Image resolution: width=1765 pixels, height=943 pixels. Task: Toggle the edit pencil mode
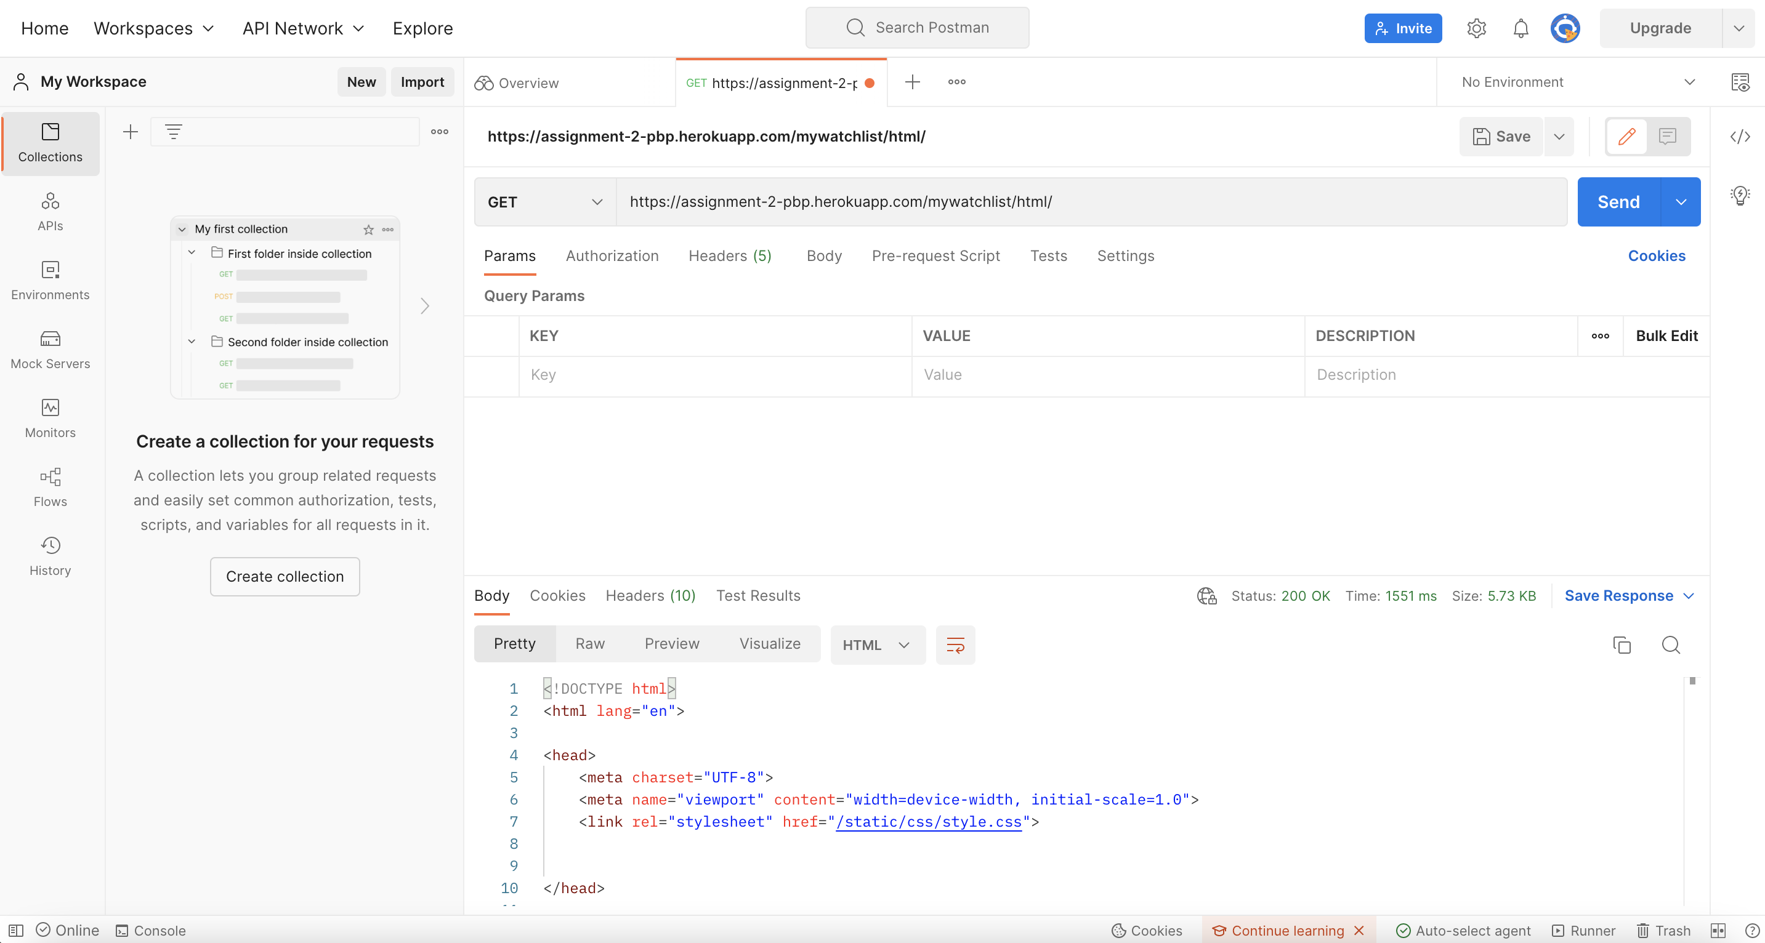click(x=1626, y=136)
